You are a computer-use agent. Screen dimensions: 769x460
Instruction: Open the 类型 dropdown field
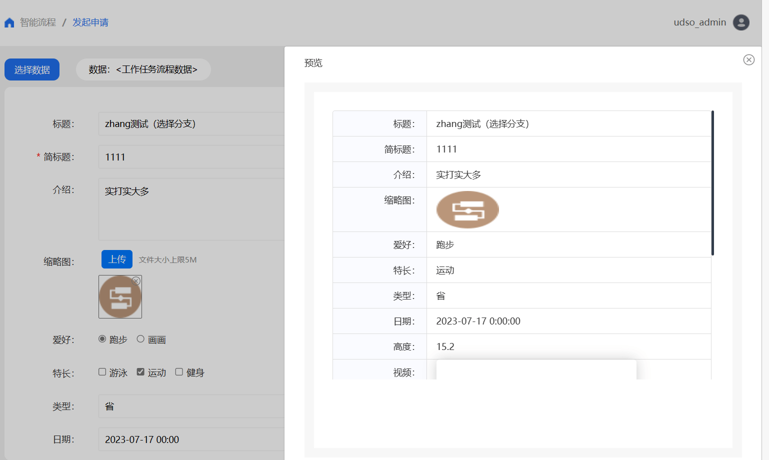coord(191,406)
